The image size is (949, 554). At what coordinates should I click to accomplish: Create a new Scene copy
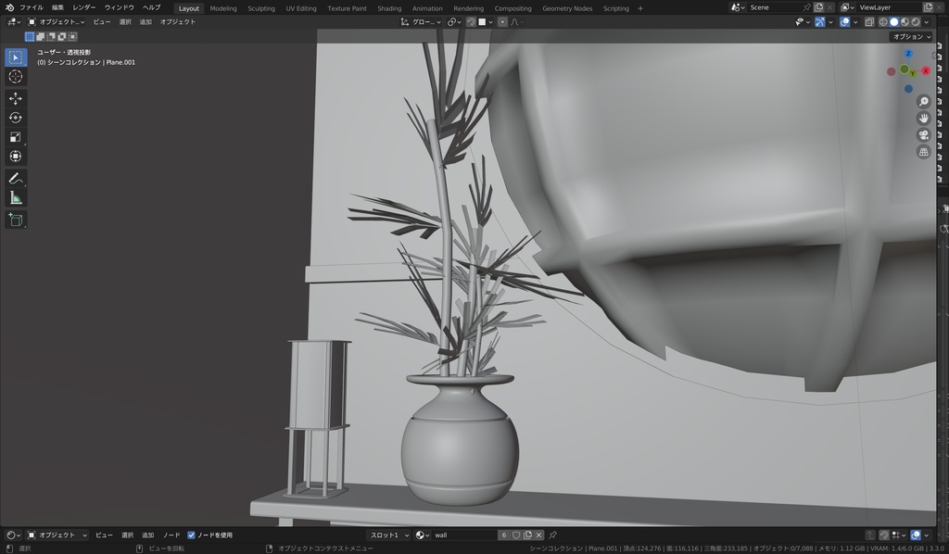tap(819, 7)
